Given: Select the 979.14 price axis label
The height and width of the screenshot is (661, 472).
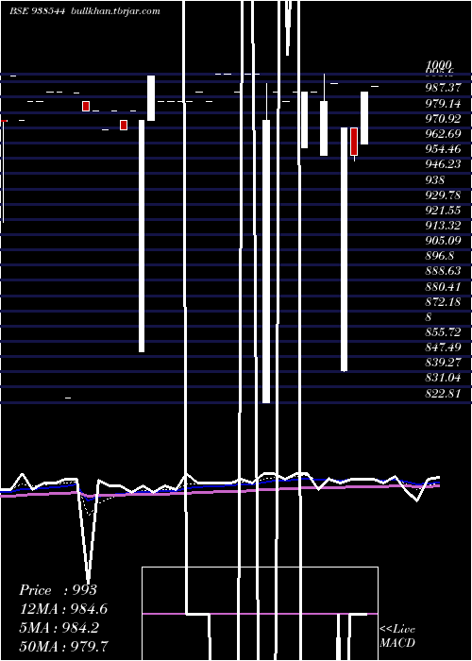Looking at the screenshot, I should [x=443, y=103].
